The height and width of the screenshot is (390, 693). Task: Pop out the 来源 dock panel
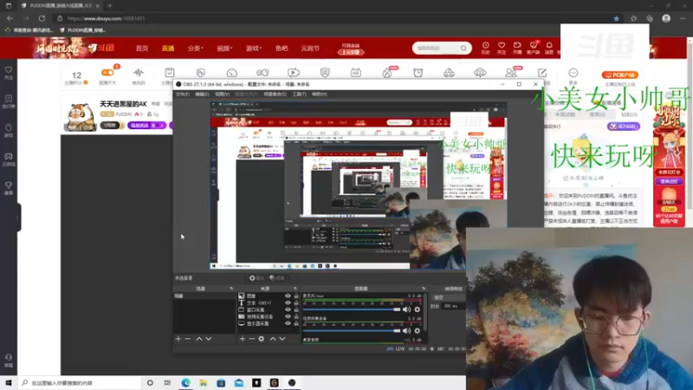pyautogui.click(x=295, y=289)
